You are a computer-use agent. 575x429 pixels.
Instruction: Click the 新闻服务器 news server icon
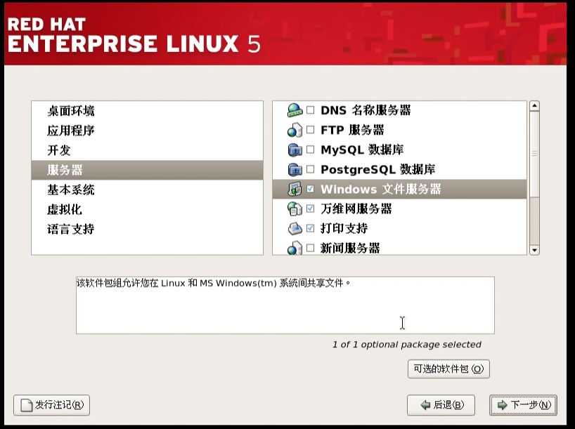(x=295, y=248)
